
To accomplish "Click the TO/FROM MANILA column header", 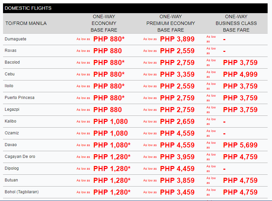I will pos(26,23).
